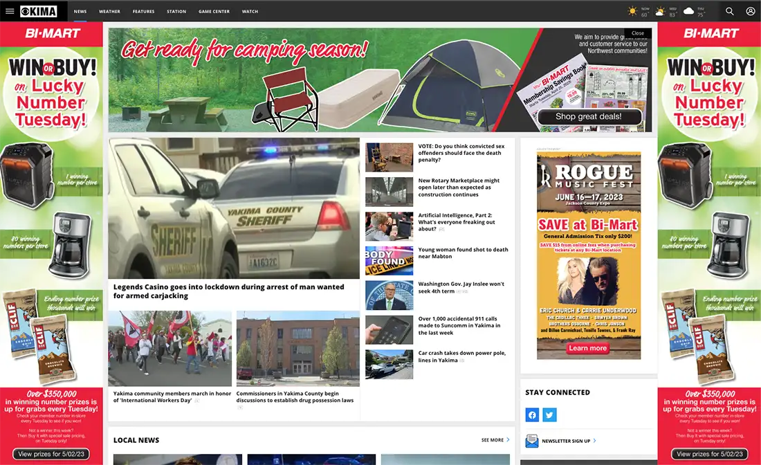The height and width of the screenshot is (465, 761).
Task: Open the user account profile icon
Action: click(751, 11)
